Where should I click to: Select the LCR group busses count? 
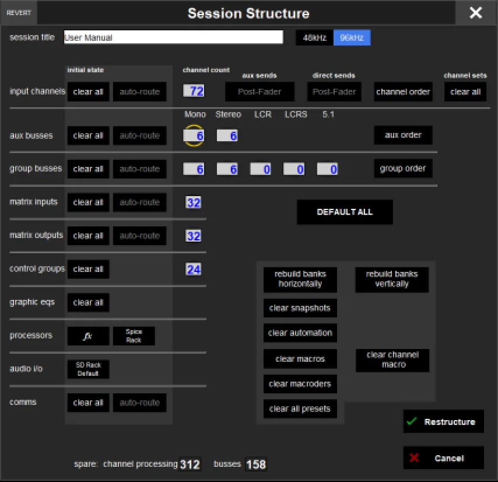pyautogui.click(x=261, y=169)
